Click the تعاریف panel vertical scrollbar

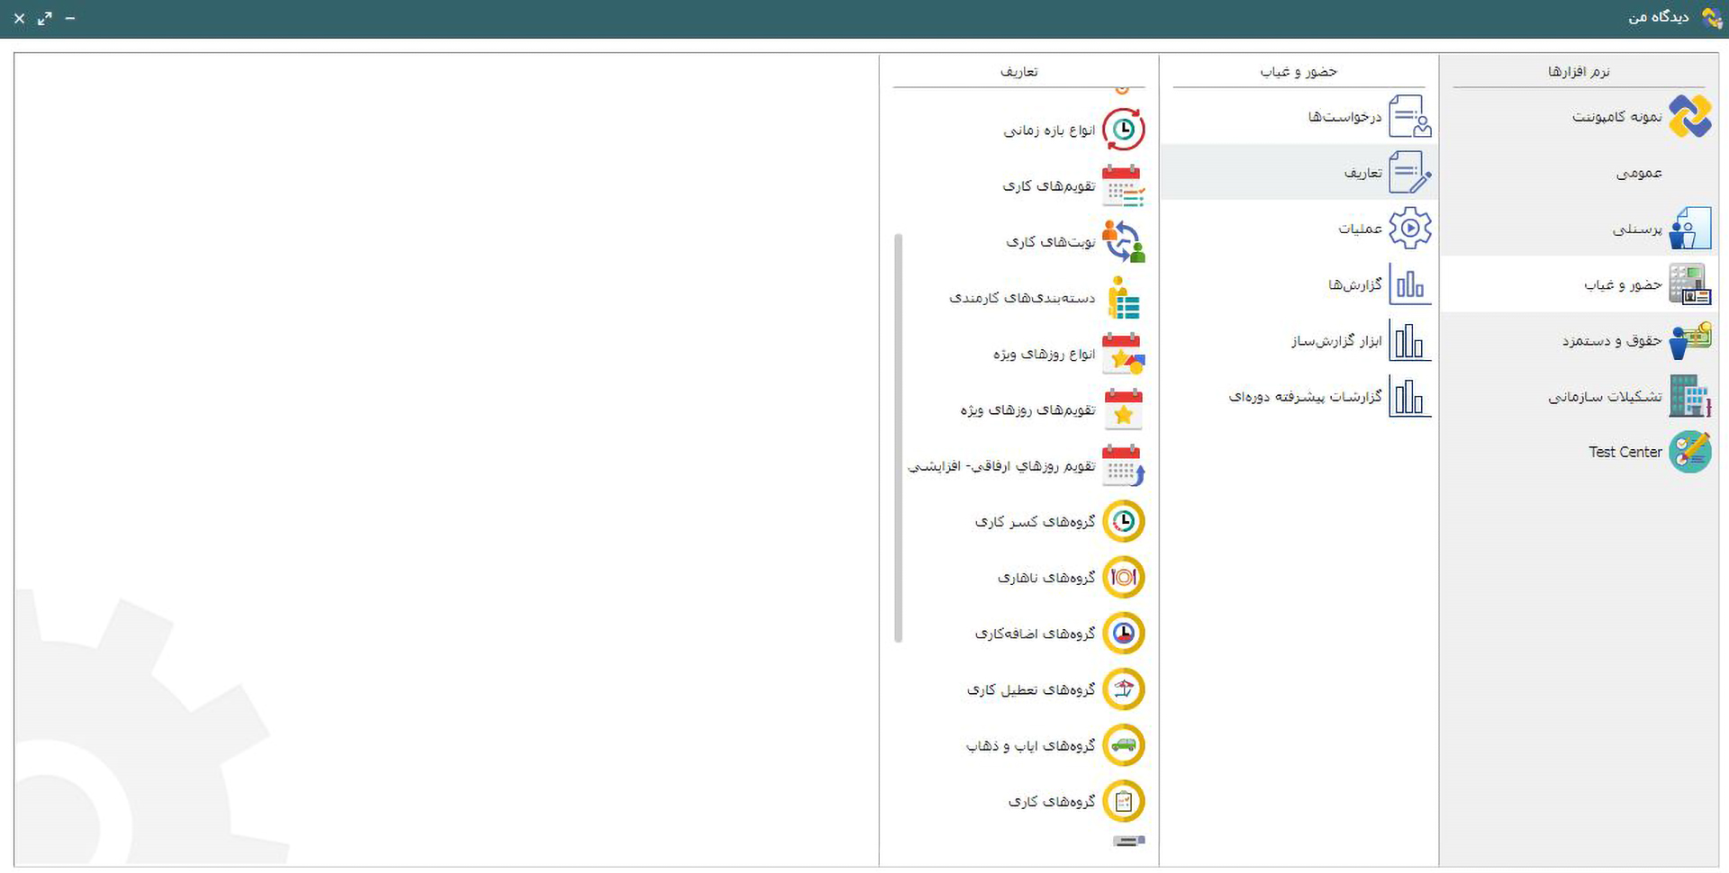pyautogui.click(x=898, y=437)
